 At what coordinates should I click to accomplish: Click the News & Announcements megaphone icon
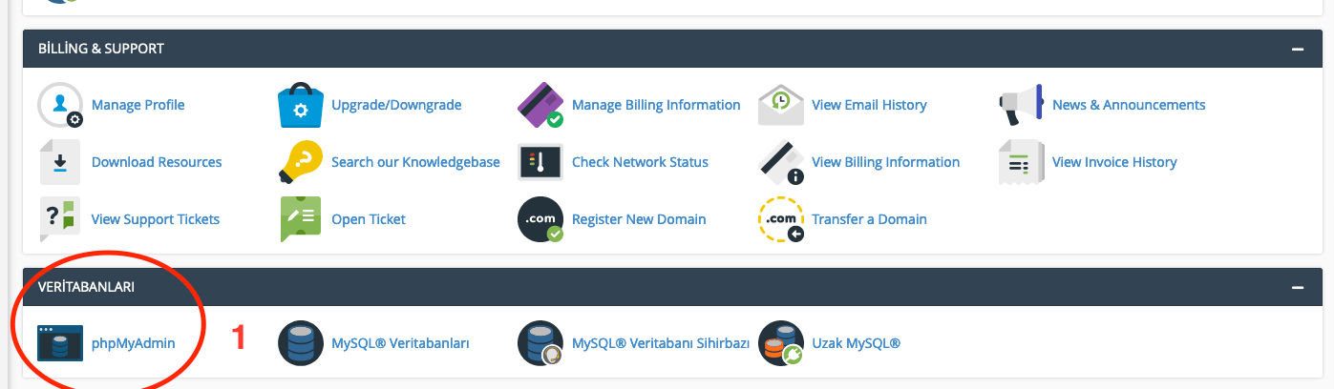(1022, 105)
